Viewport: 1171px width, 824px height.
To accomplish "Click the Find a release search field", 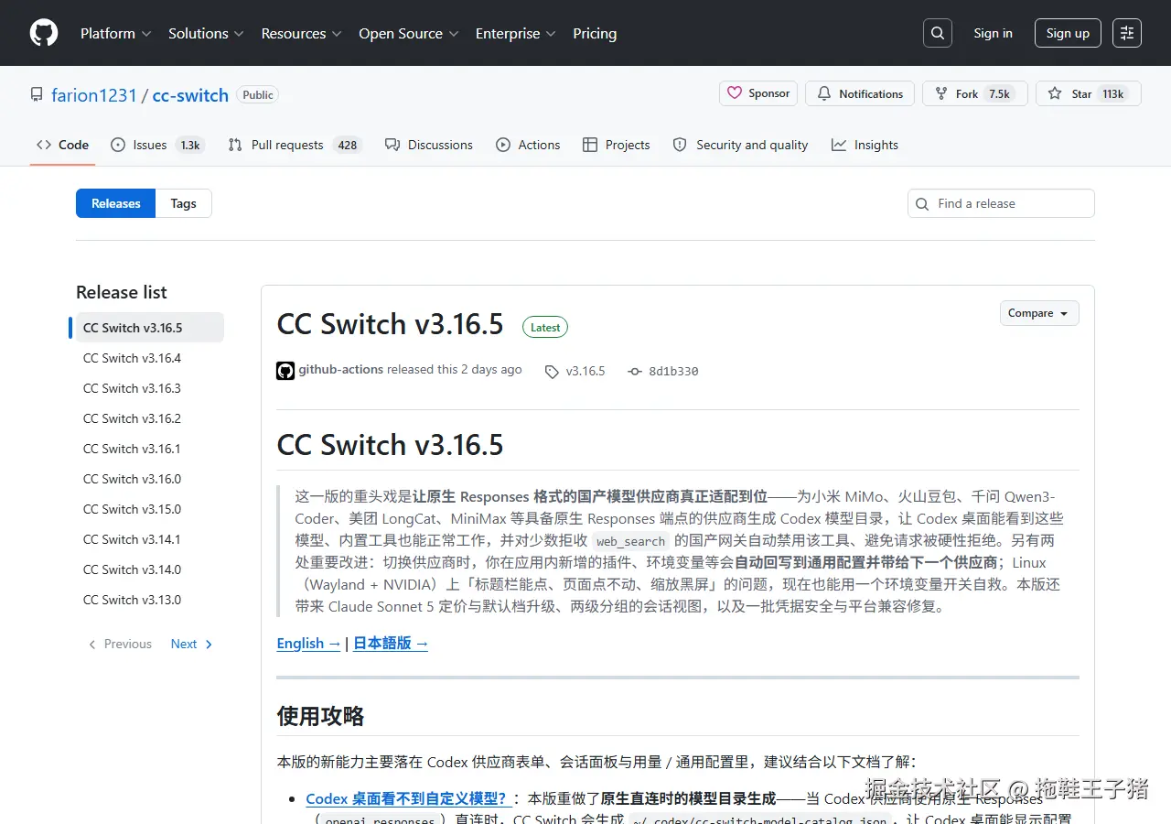I will (x=1001, y=203).
